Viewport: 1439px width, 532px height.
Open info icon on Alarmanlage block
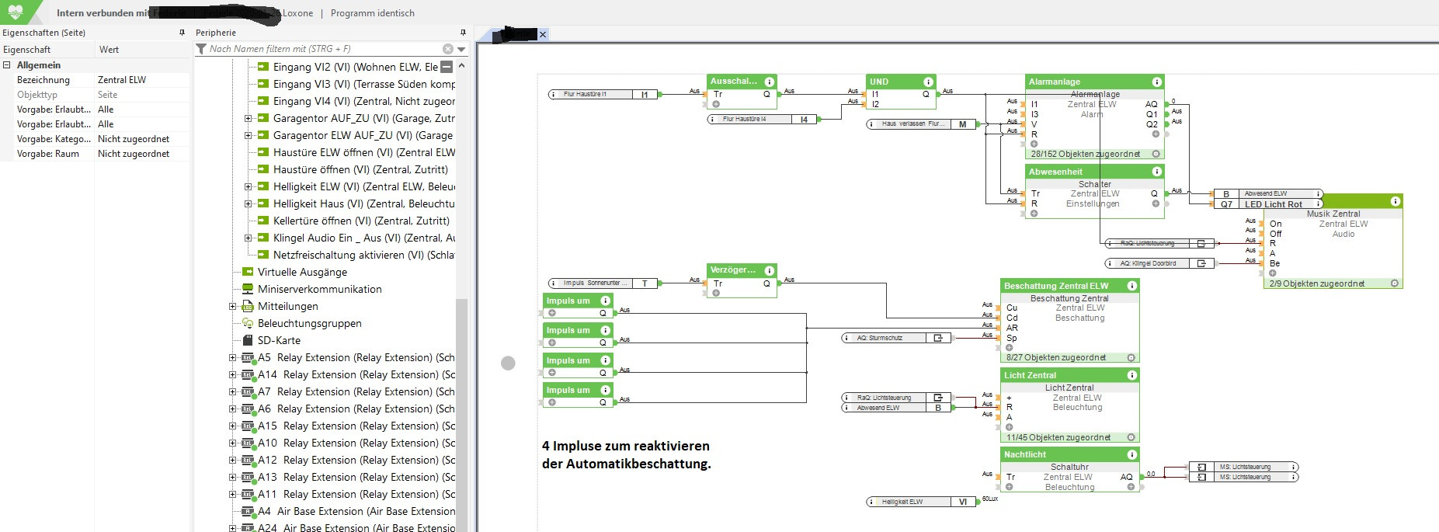(x=1156, y=82)
